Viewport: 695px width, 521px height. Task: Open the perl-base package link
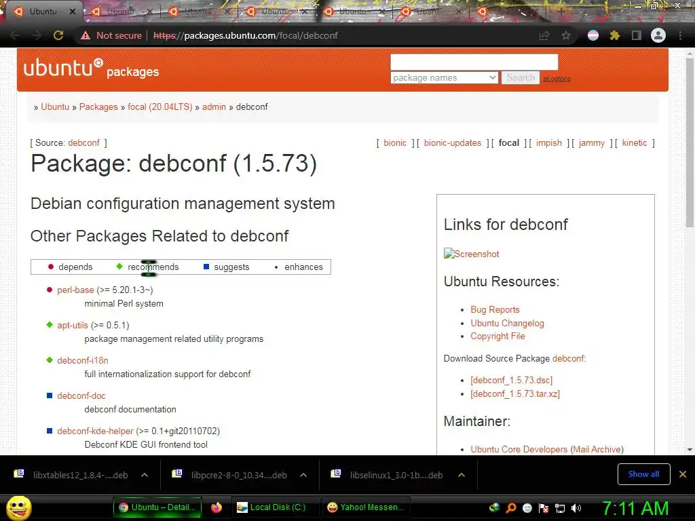75,290
